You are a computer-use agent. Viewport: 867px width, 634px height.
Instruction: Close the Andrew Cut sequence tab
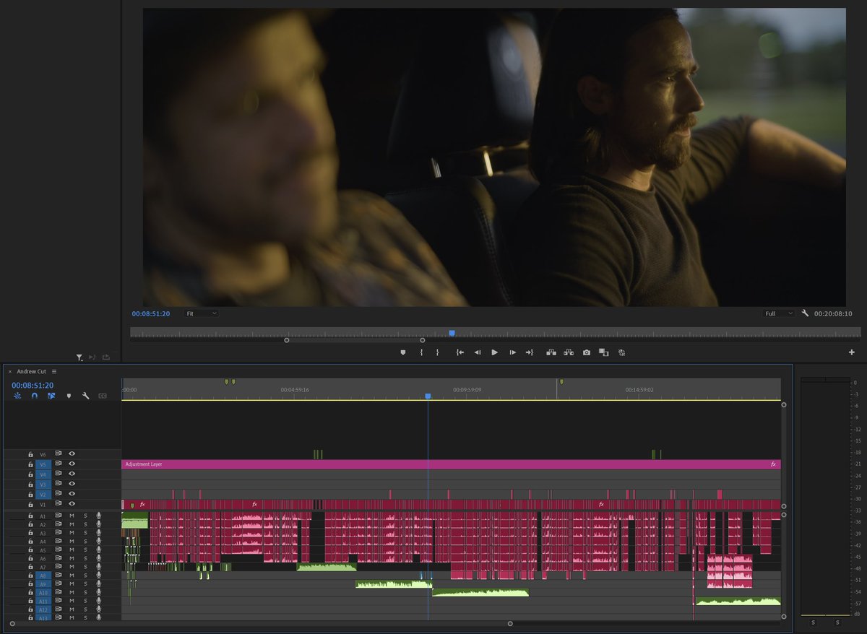coord(10,371)
